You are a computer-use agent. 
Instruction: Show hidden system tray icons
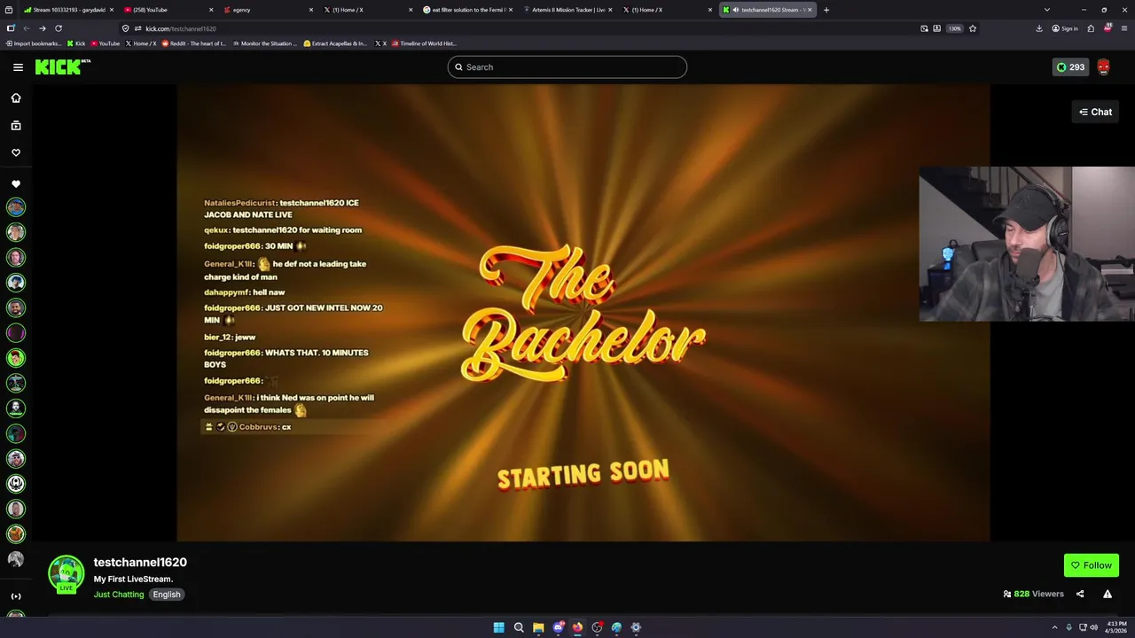1055,627
